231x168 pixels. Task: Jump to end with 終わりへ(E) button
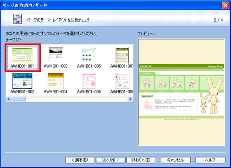[x=141, y=160]
